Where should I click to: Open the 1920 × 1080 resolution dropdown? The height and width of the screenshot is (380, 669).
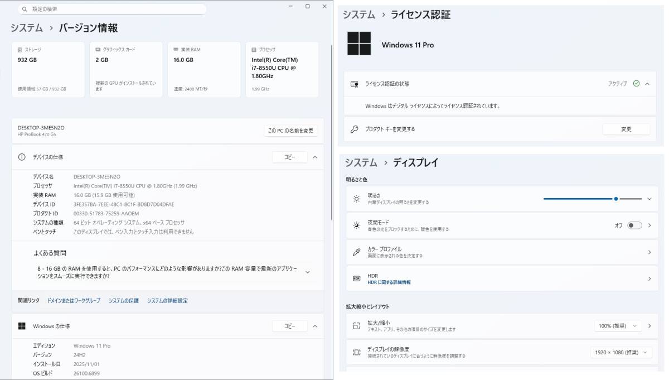pyautogui.click(x=621, y=352)
